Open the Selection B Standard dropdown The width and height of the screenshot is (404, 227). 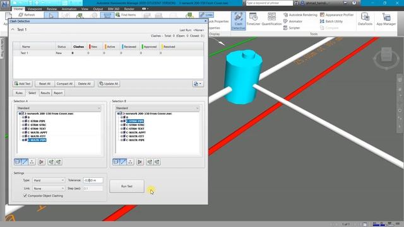(157, 108)
